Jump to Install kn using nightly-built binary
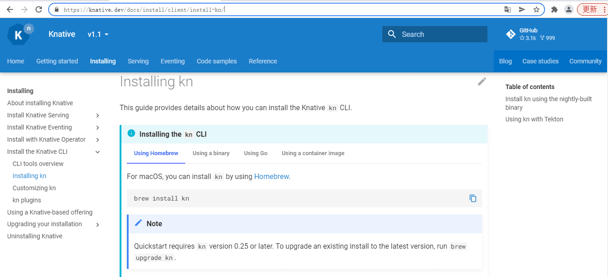The width and height of the screenshot is (608, 277). coord(549,103)
